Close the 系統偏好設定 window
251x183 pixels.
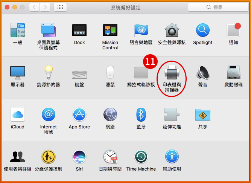click(x=7, y=7)
